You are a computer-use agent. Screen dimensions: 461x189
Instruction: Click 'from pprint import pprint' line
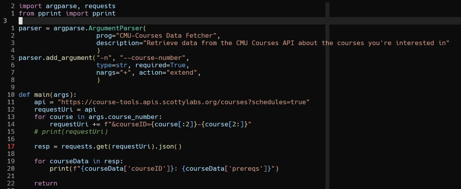click(x=67, y=13)
